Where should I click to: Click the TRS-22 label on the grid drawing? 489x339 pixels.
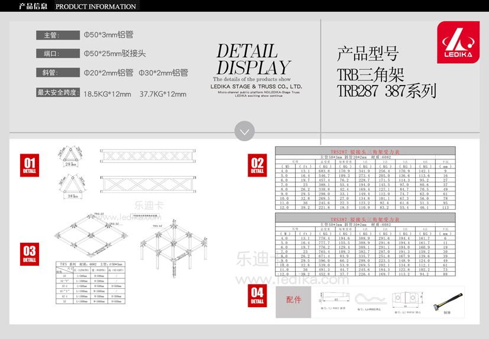(99, 214)
